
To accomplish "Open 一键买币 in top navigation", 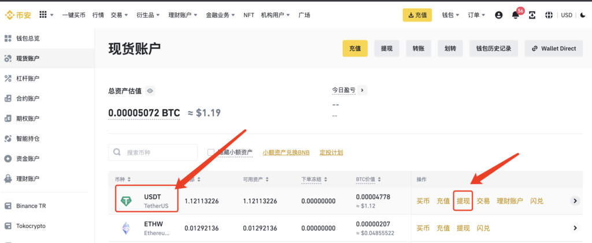I will tap(73, 15).
